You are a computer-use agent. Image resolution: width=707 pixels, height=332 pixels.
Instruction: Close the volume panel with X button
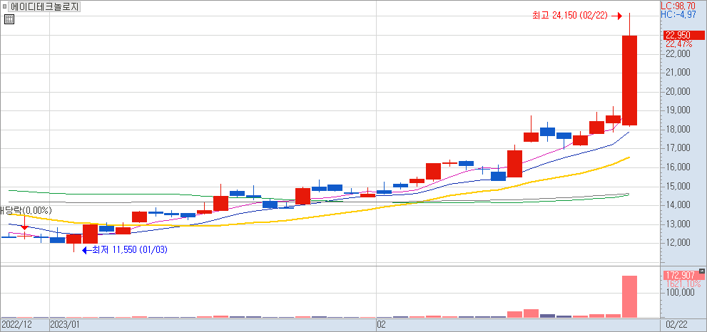pyautogui.click(x=702, y=271)
